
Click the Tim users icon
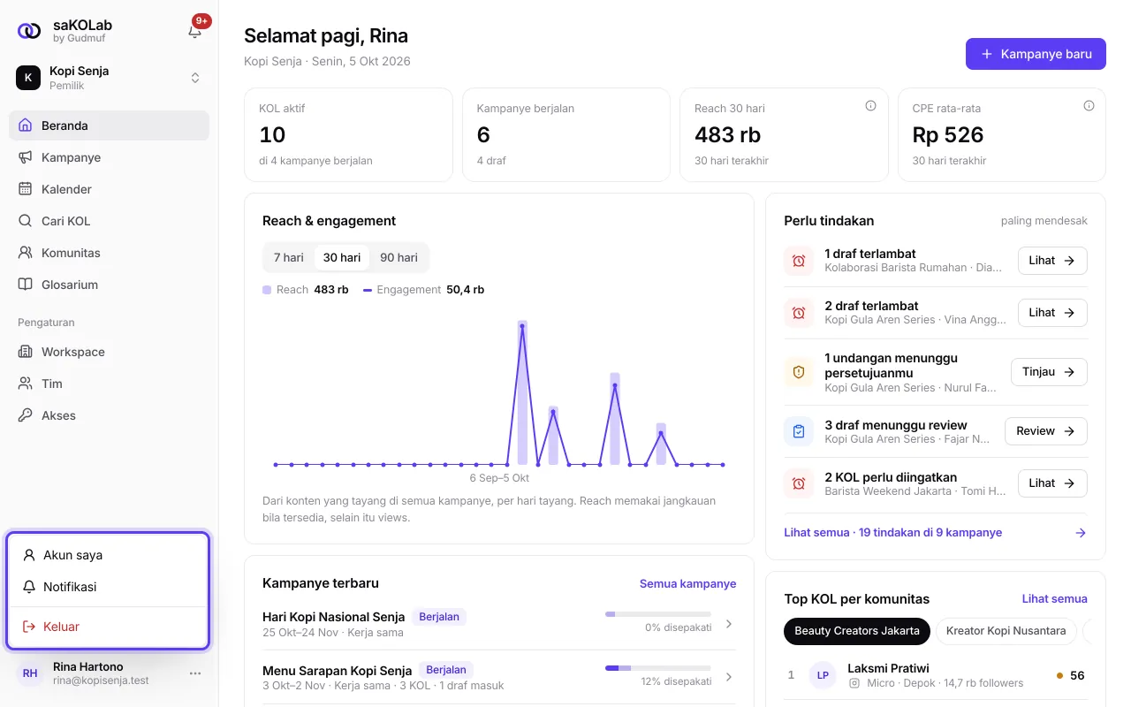tap(25, 384)
